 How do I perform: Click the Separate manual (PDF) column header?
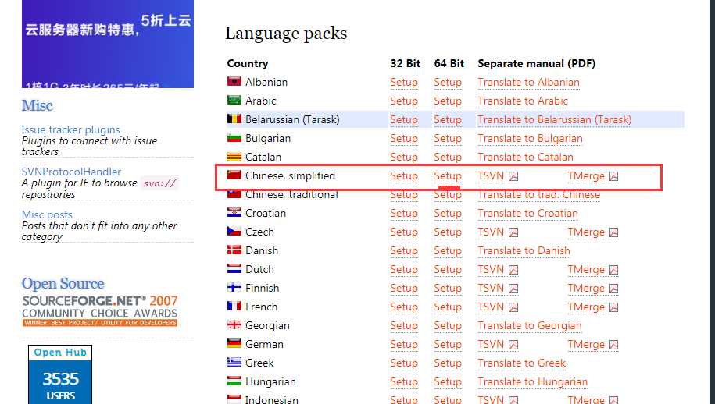pyautogui.click(x=536, y=63)
